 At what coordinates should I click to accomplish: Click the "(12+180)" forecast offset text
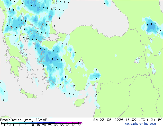tap(155, 120)
